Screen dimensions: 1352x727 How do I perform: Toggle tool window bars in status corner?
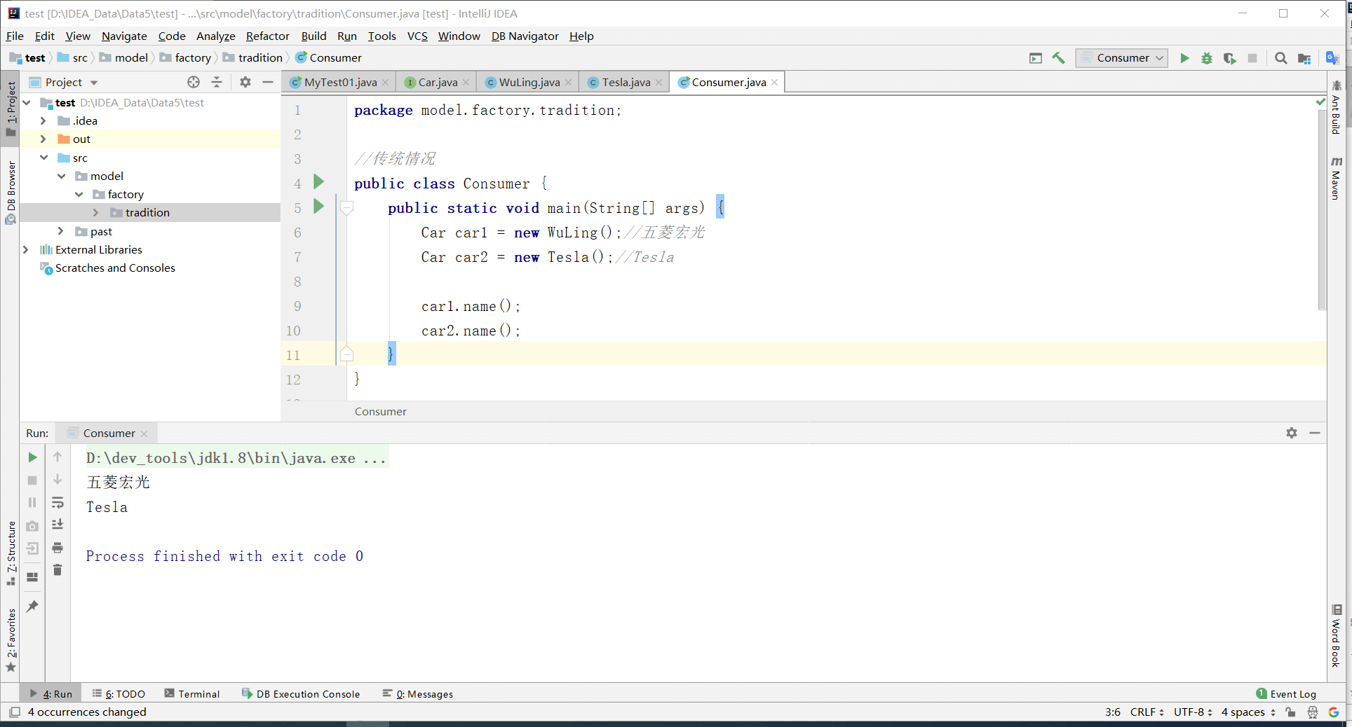pos(14,712)
